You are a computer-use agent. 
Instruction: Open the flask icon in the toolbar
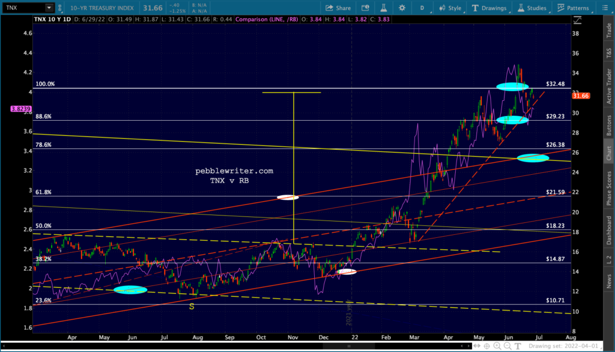tap(384, 8)
